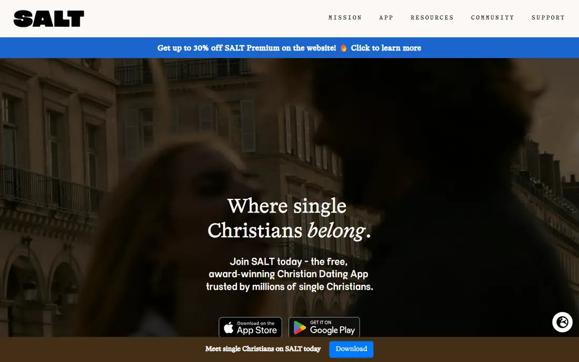Open the accessibility widget icon

[562, 322]
